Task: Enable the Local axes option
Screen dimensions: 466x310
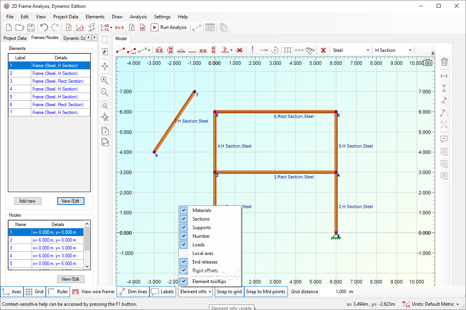Action: click(203, 253)
